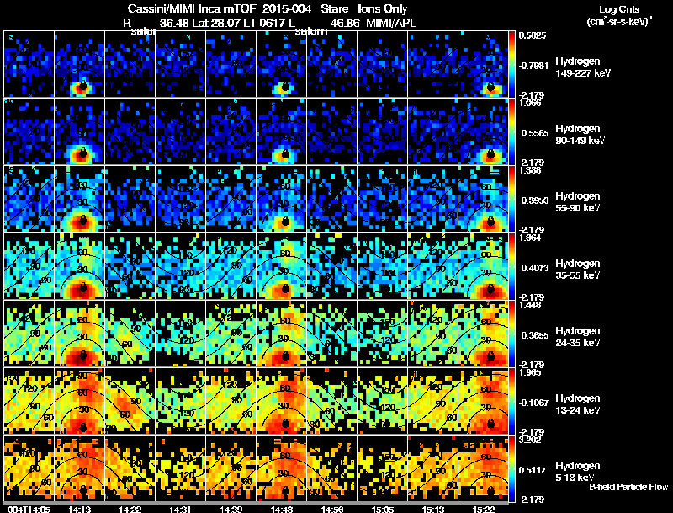Click the 15:05 time axis label
This screenshot has width=673, height=513.
pyautogui.click(x=383, y=510)
